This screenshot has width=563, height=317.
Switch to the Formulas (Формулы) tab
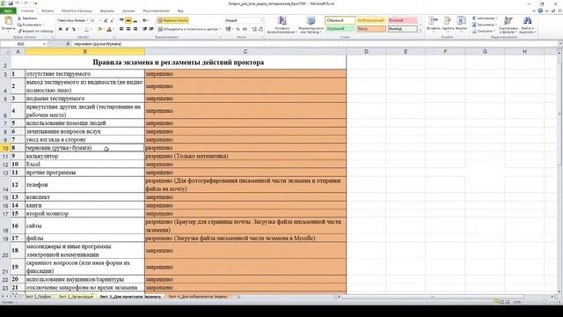107,11
